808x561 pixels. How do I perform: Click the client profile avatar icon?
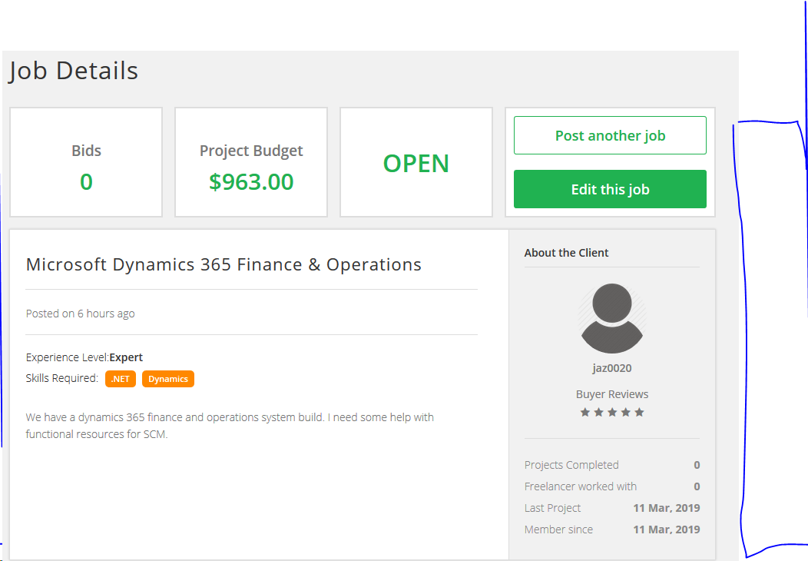tap(611, 318)
